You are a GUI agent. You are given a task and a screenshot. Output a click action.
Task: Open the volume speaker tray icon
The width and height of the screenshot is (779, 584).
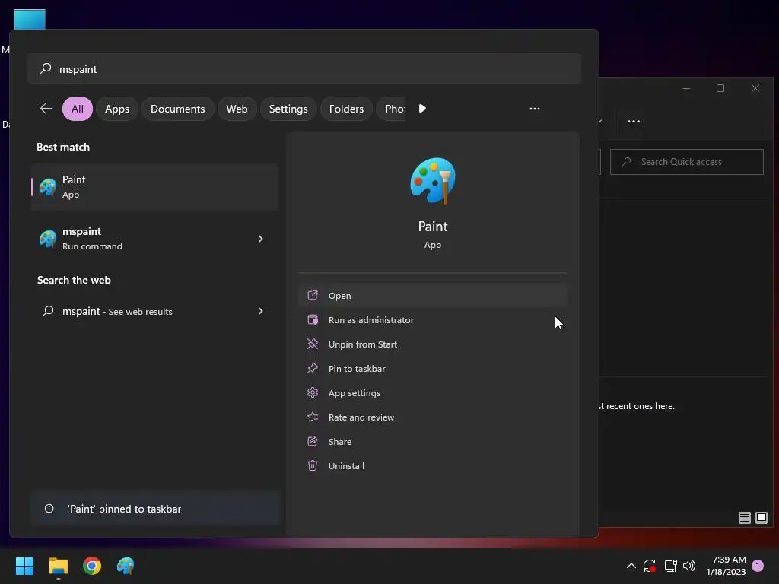point(689,566)
